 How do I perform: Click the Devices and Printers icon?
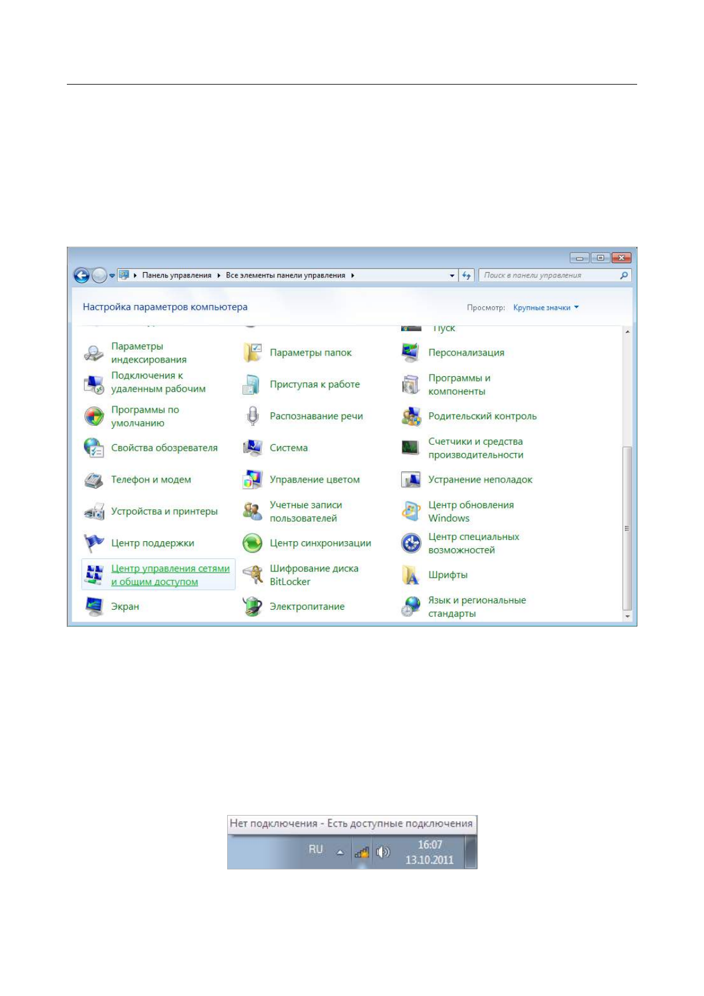94,511
